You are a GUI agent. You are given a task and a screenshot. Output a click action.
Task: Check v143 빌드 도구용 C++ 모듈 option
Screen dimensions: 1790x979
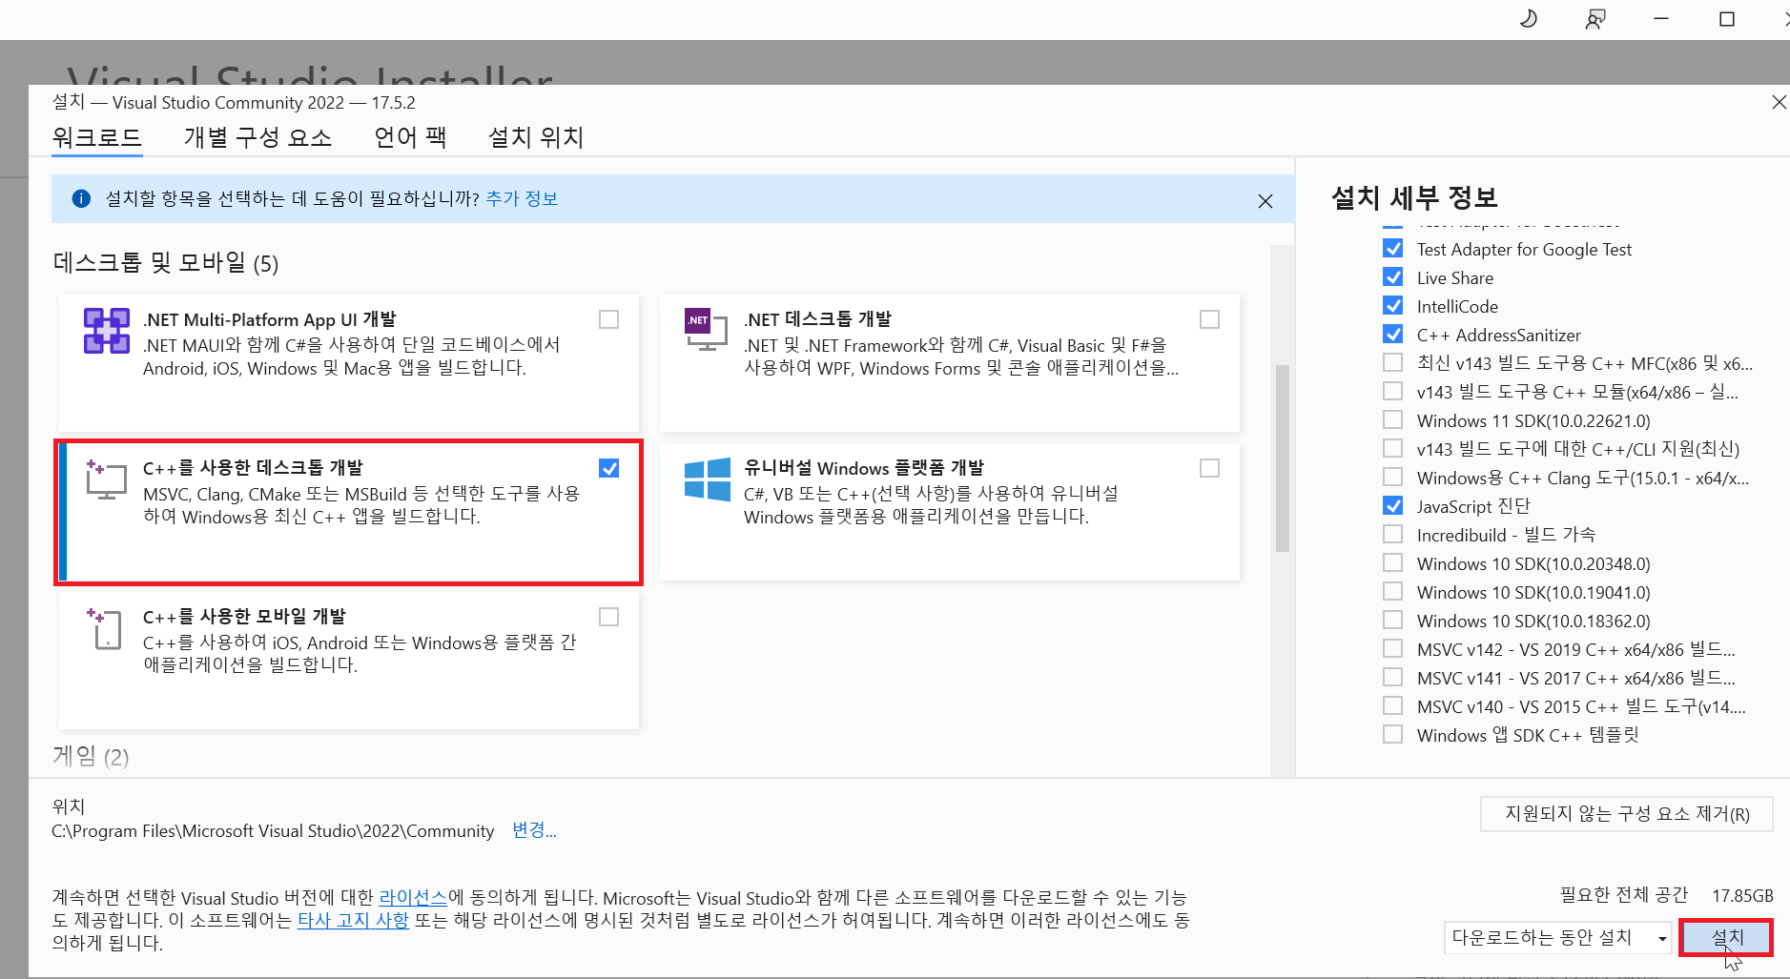tap(1392, 392)
